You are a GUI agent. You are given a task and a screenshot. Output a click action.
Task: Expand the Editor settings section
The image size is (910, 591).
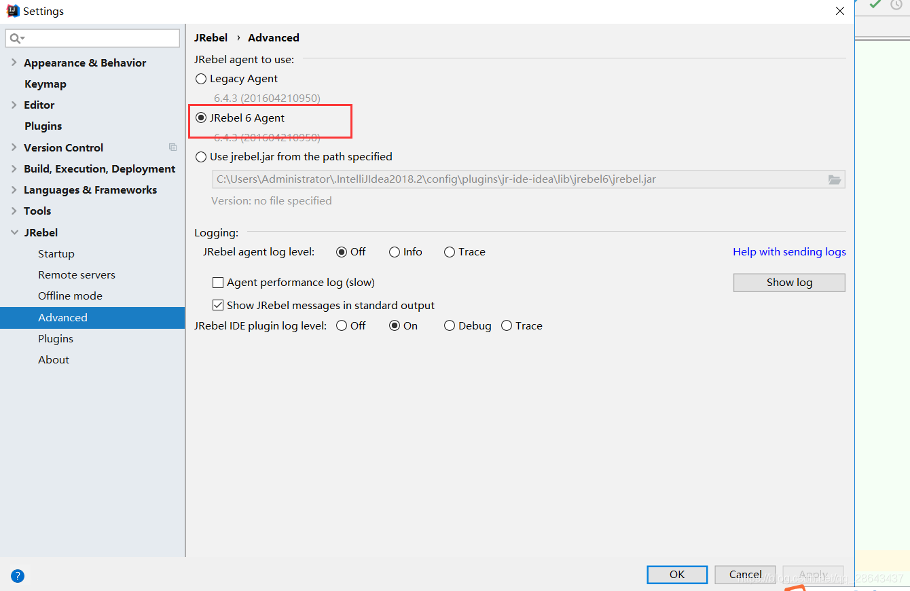(14, 105)
